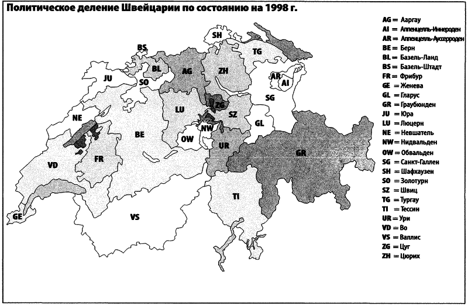The height and width of the screenshot is (306, 468).
Task: Select the SG canton label on map
Action: click(270, 98)
